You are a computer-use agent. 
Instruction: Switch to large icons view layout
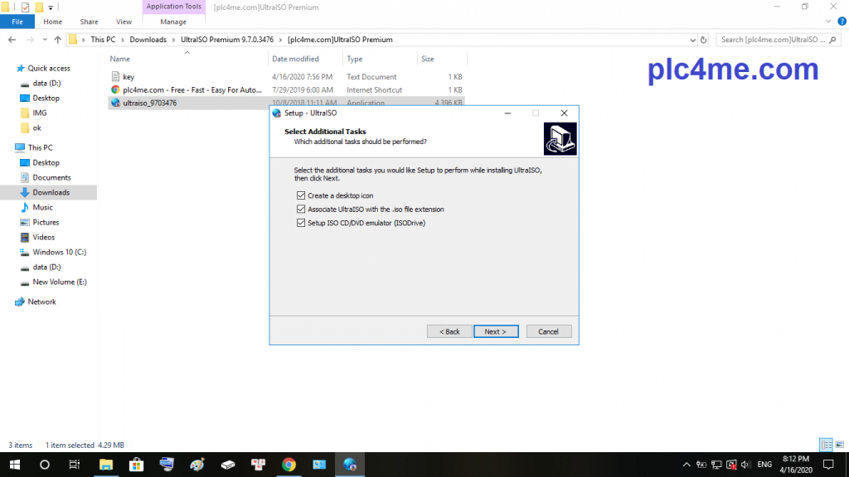pyautogui.click(x=839, y=445)
